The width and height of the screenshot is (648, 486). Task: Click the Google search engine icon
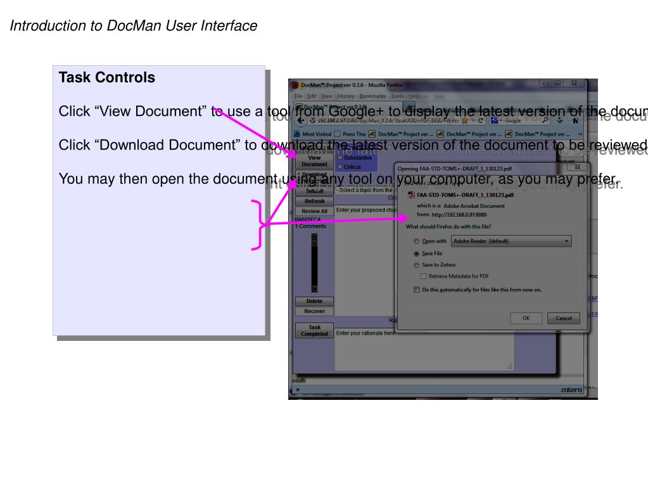click(494, 120)
